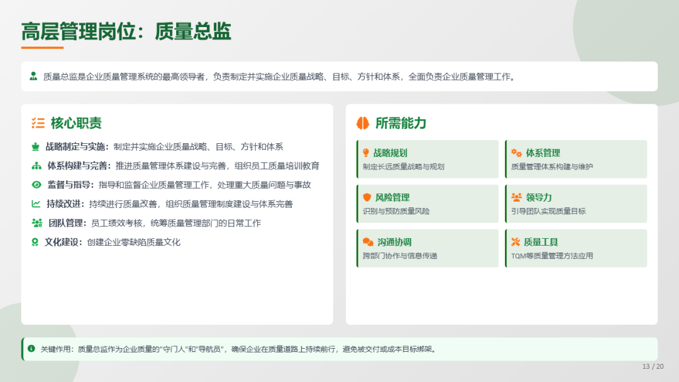Select the gears icon in 体系管理 card
The width and height of the screenshot is (679, 382).
click(516, 153)
